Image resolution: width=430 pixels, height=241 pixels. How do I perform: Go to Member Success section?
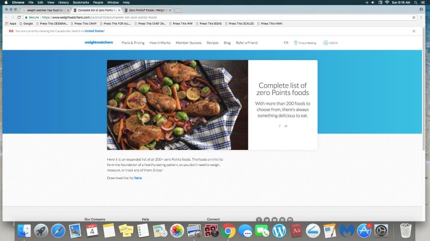tap(189, 43)
